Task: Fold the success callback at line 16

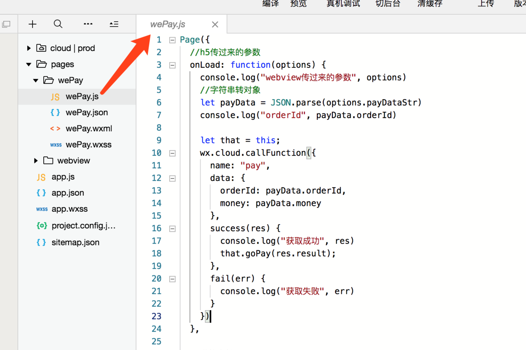Action: (x=172, y=229)
